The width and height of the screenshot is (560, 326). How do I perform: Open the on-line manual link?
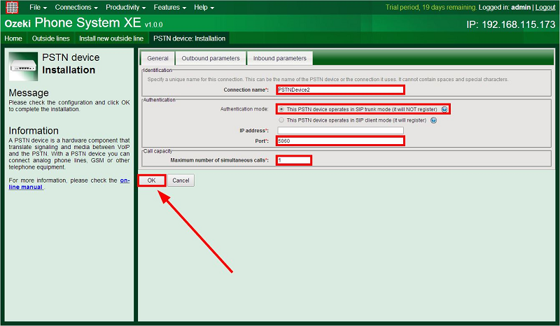pos(123,180)
